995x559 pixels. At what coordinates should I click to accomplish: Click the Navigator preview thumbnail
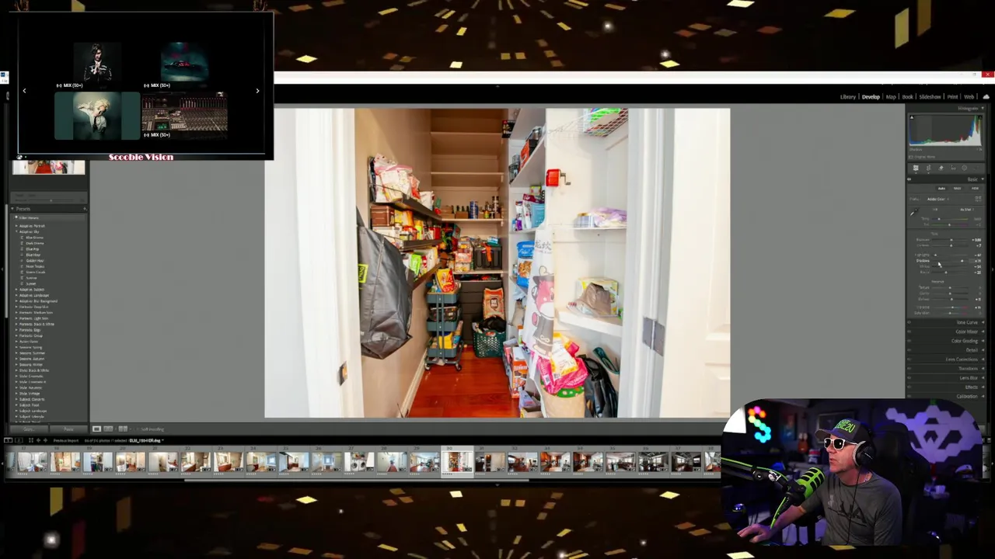pyautogui.click(x=48, y=167)
